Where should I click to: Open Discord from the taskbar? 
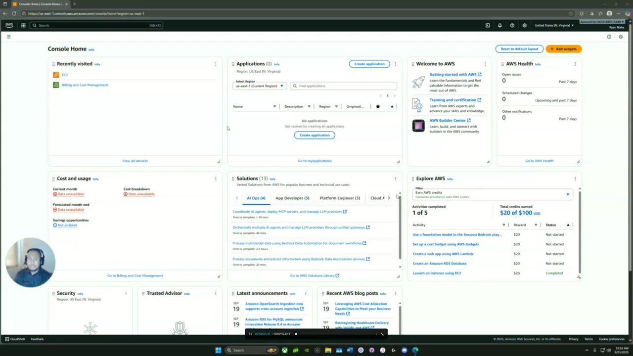click(x=405, y=350)
